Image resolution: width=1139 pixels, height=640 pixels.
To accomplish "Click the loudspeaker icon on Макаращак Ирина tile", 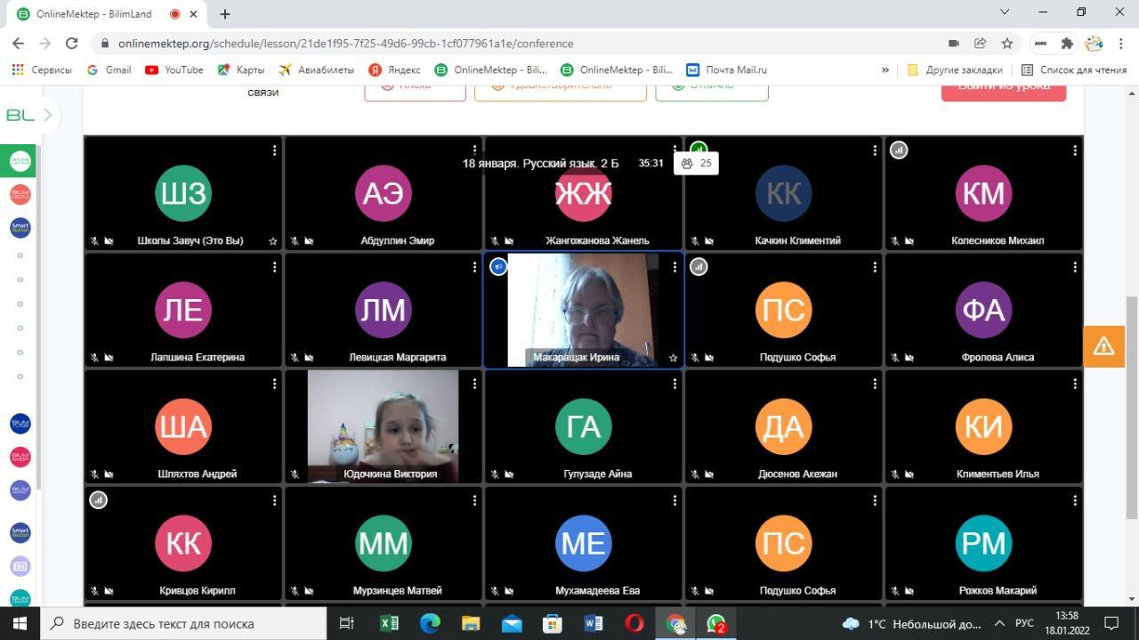I will (498, 267).
